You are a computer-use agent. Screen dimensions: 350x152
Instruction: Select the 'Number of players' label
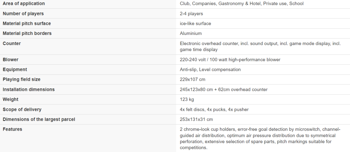[x=23, y=14]
